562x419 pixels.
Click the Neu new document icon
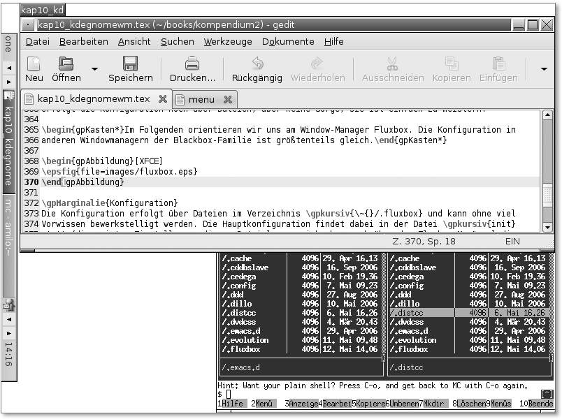(34, 65)
